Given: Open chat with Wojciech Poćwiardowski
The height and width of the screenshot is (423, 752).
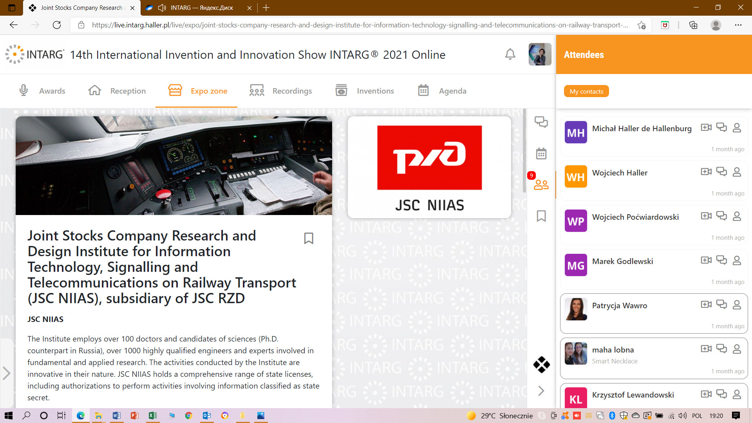Looking at the screenshot, I should [721, 216].
